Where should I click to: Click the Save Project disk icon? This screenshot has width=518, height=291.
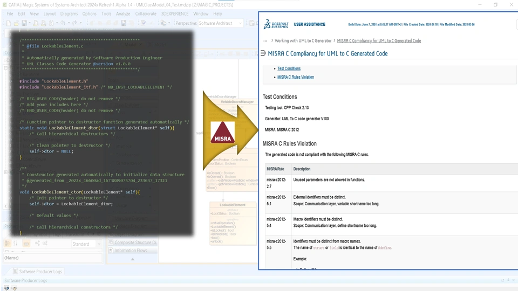coord(24,23)
